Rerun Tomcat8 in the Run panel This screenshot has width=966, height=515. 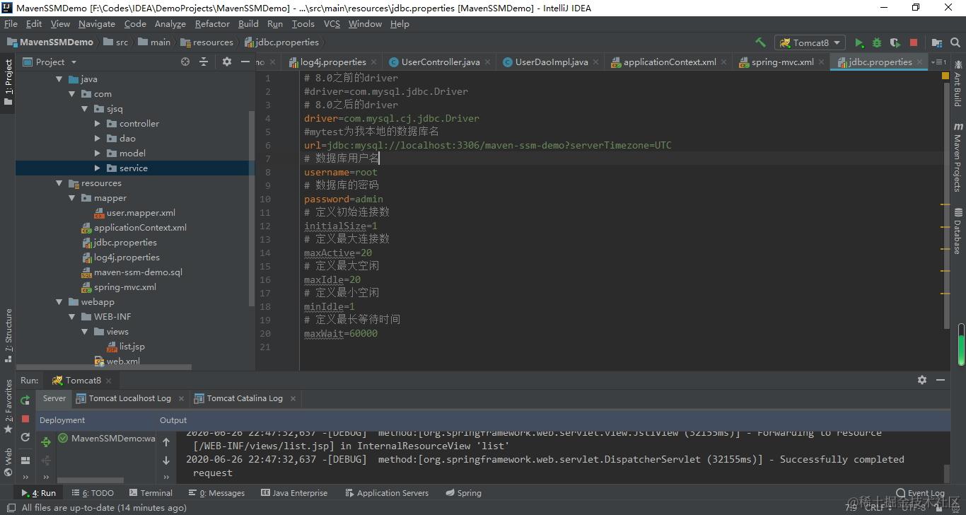pyautogui.click(x=25, y=400)
